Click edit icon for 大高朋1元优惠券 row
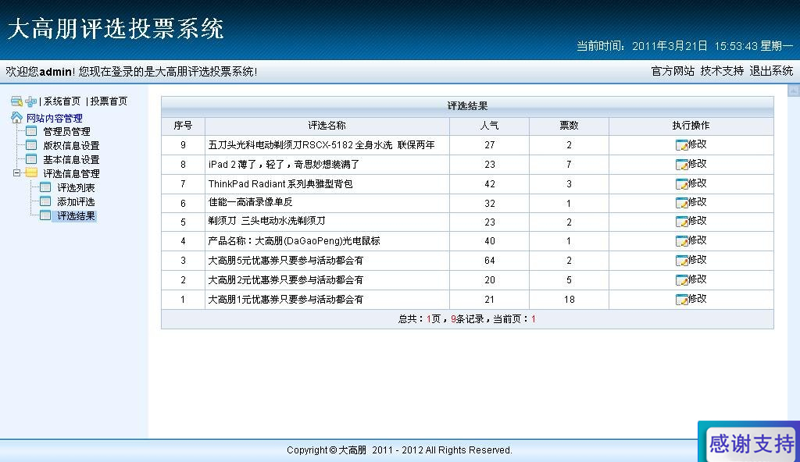 click(x=681, y=300)
